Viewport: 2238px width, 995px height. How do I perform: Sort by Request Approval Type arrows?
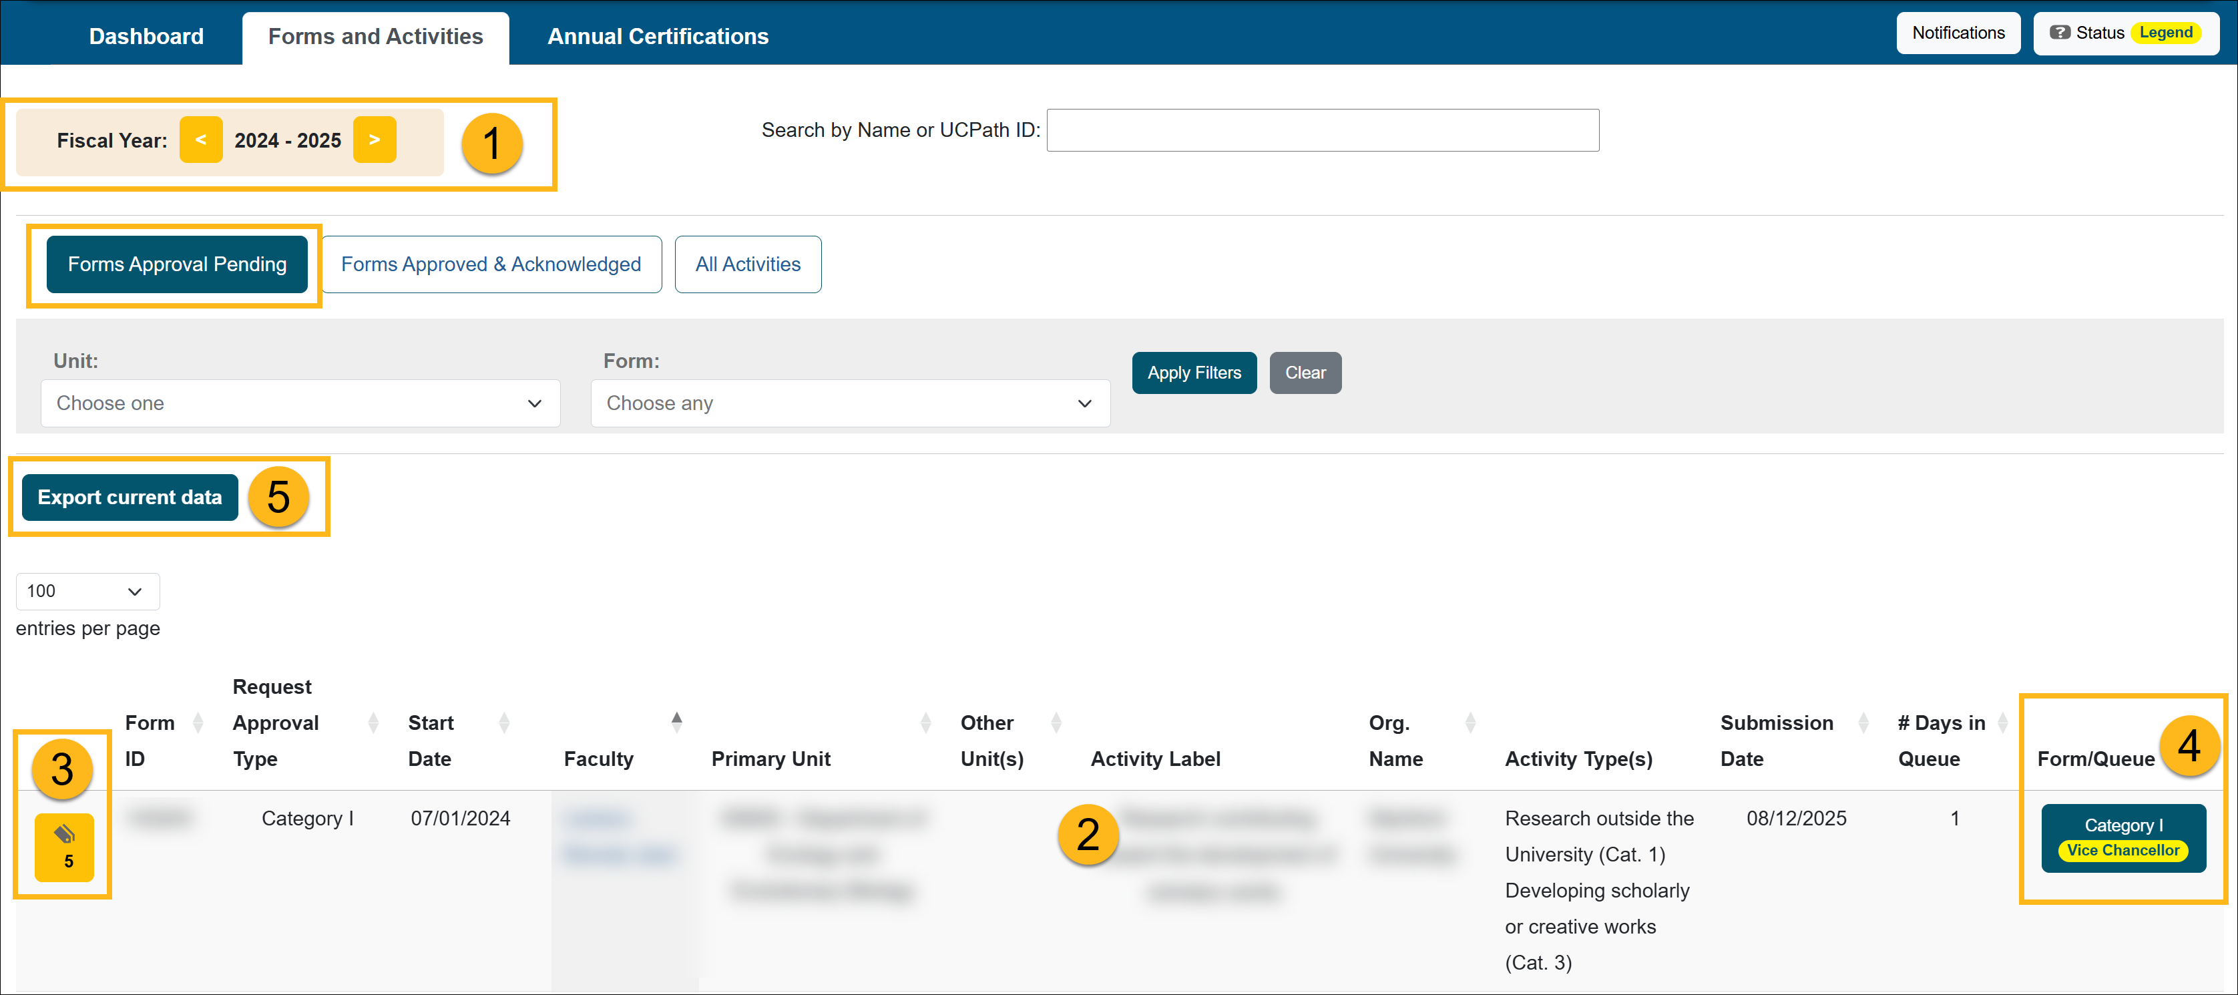click(x=374, y=723)
